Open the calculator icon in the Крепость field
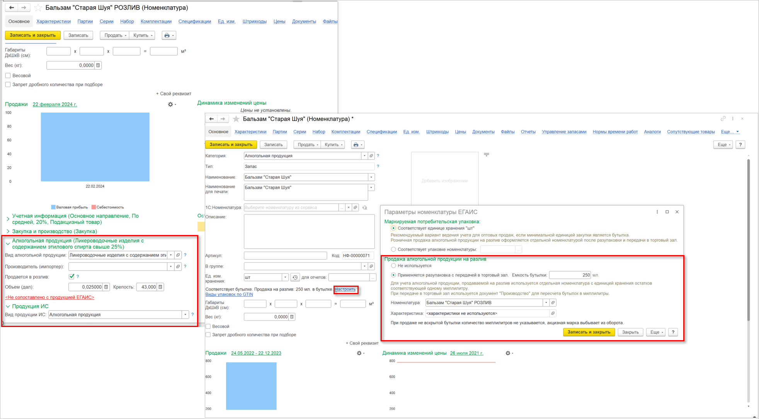 click(x=160, y=287)
